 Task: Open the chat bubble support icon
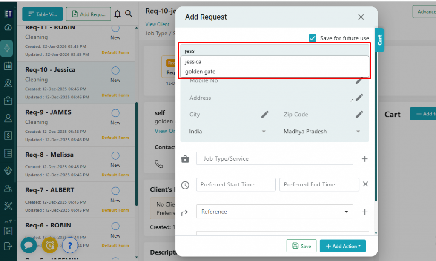point(29,245)
